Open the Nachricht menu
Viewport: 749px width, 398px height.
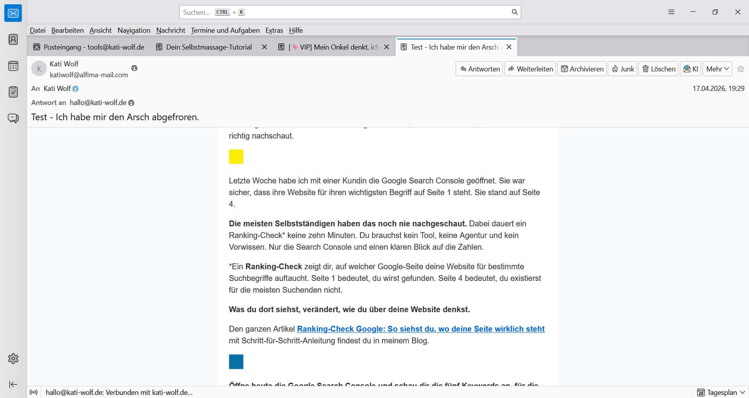click(x=170, y=30)
